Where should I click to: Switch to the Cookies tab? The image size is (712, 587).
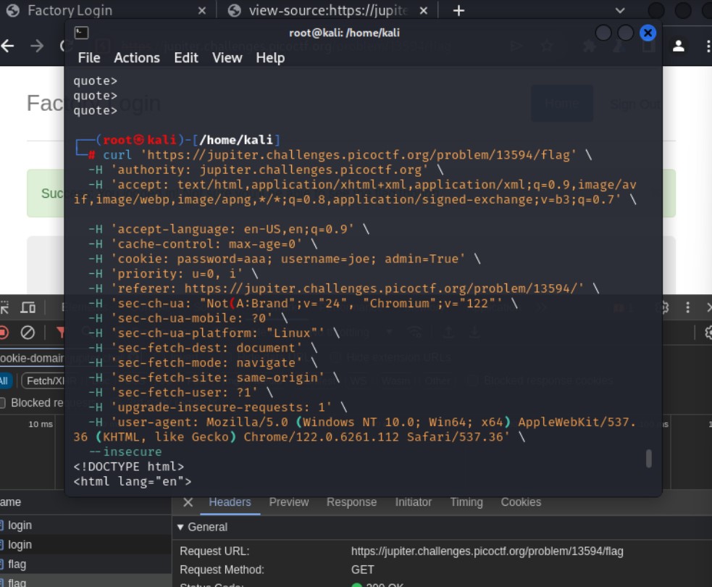click(x=521, y=502)
